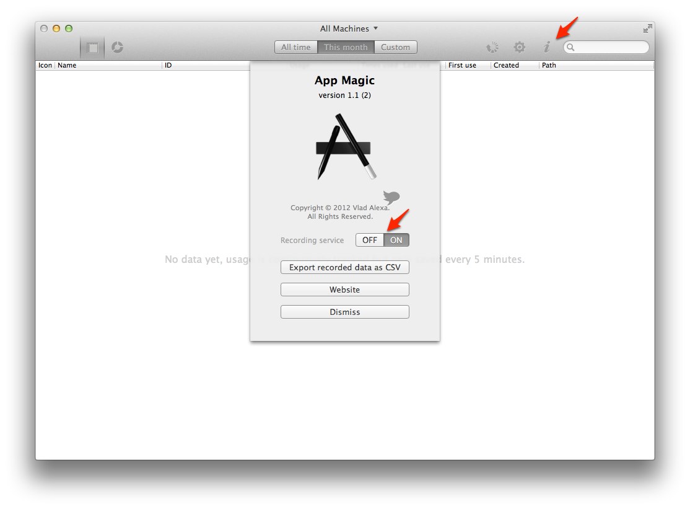Click the Copyright 2012 Vlad Alexa text

(x=339, y=208)
